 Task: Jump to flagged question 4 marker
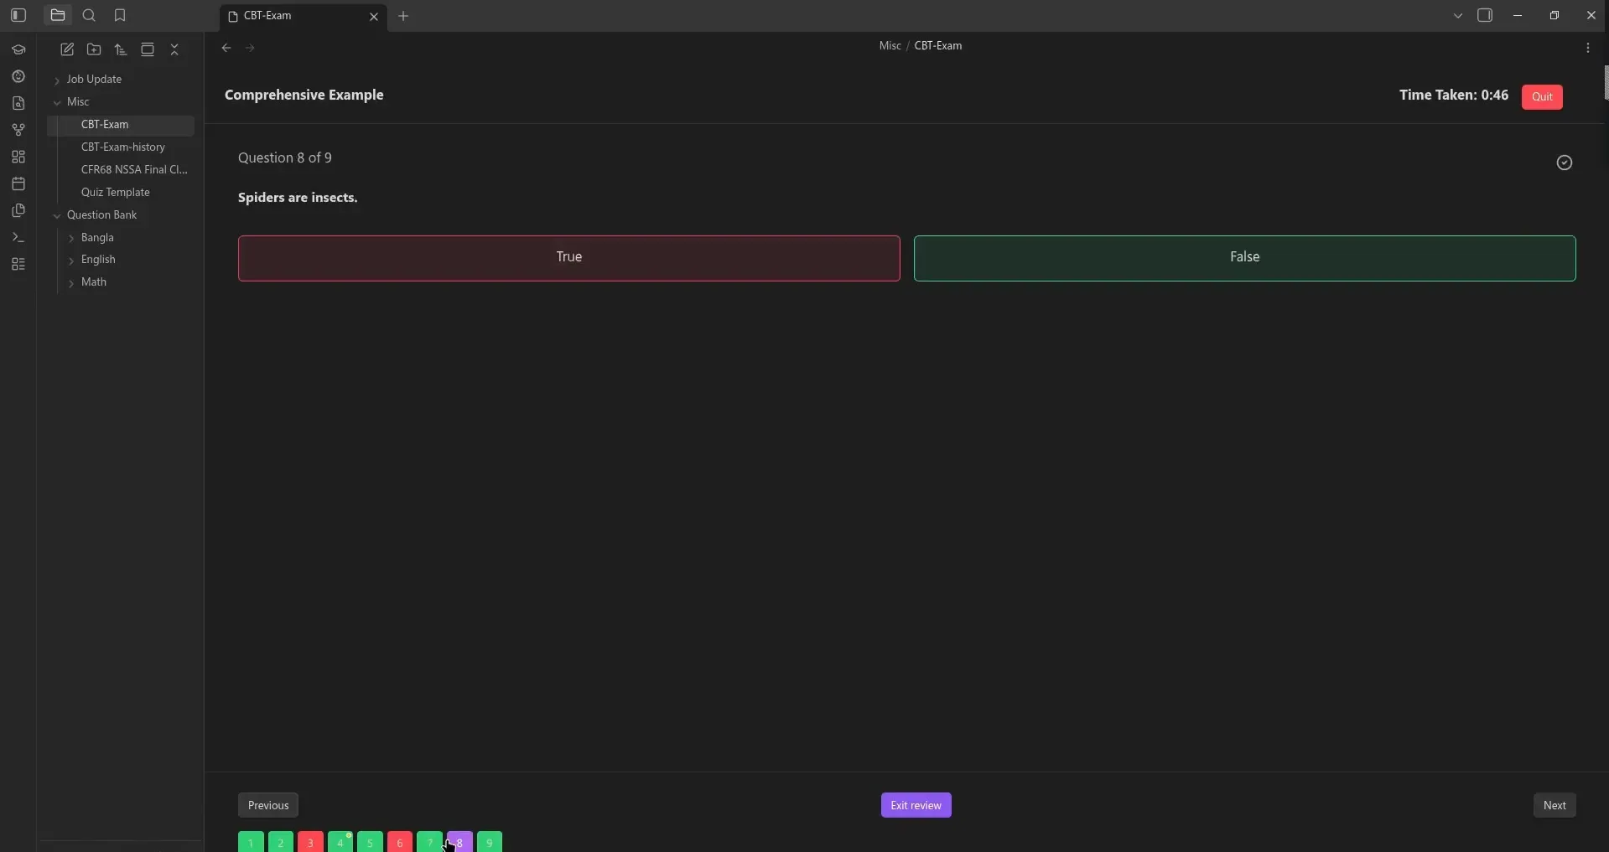pyautogui.click(x=340, y=842)
